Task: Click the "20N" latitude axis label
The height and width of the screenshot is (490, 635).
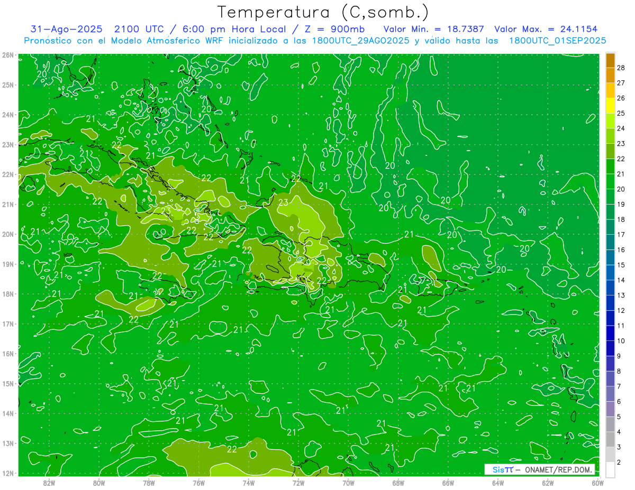Action: click(x=8, y=234)
